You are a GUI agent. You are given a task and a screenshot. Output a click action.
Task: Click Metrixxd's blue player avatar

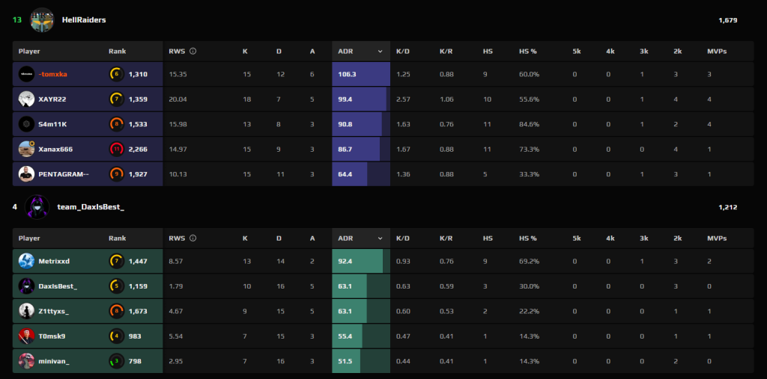click(x=26, y=261)
